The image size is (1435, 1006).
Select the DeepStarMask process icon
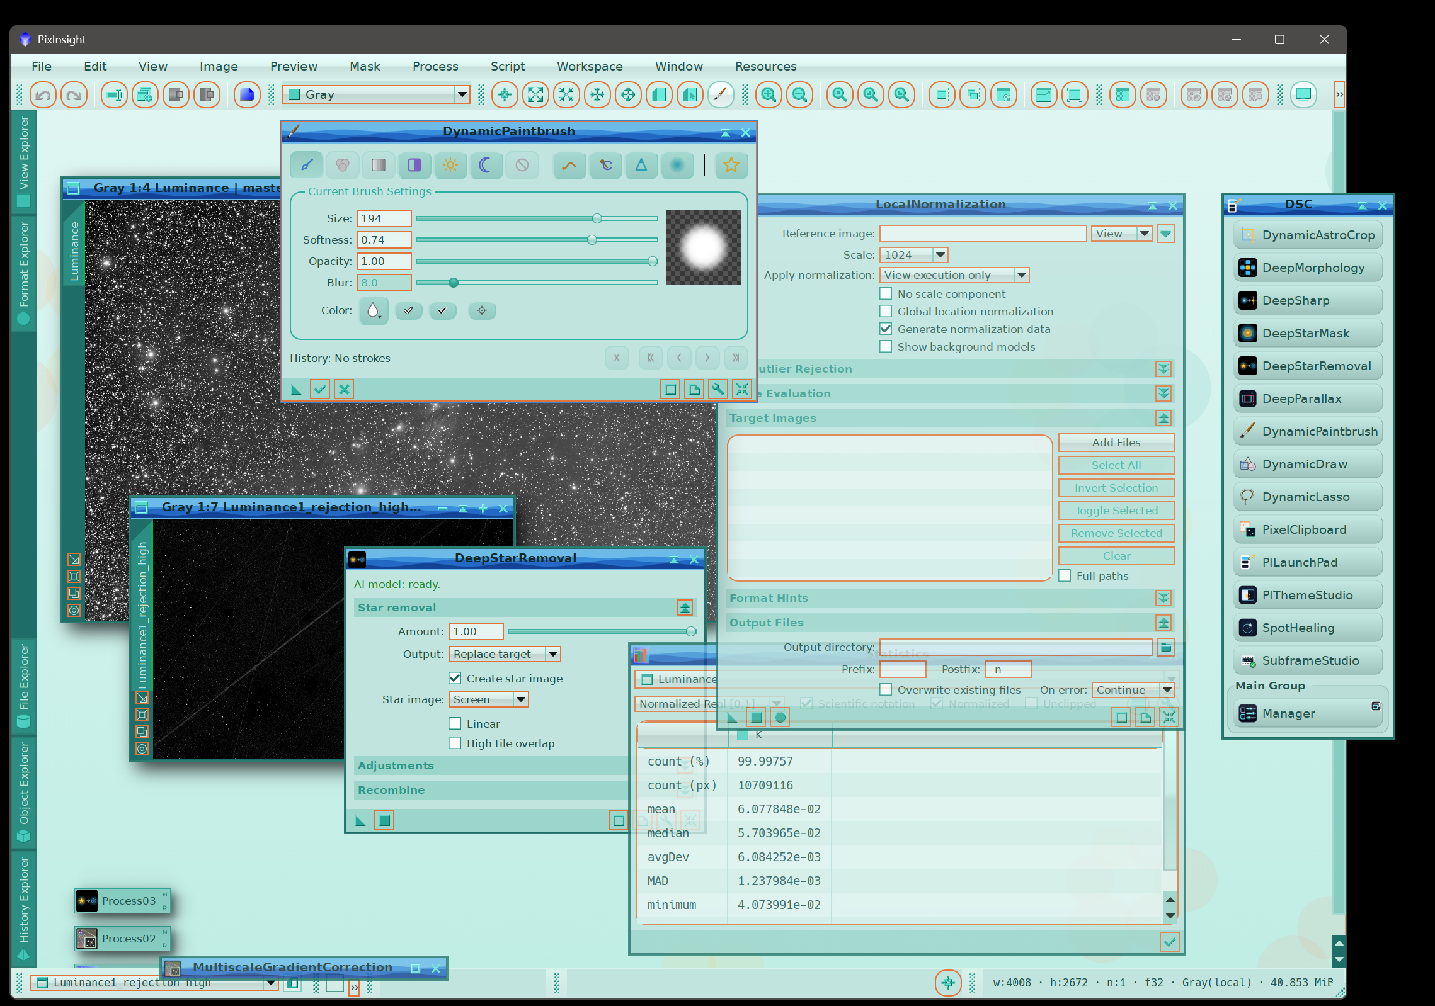[x=1308, y=333]
